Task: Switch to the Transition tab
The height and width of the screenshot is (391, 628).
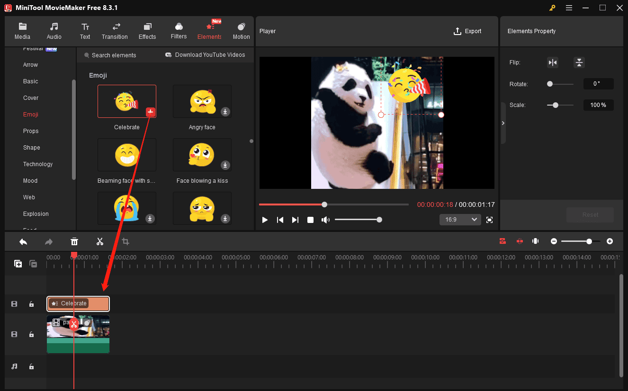Action: pyautogui.click(x=115, y=31)
